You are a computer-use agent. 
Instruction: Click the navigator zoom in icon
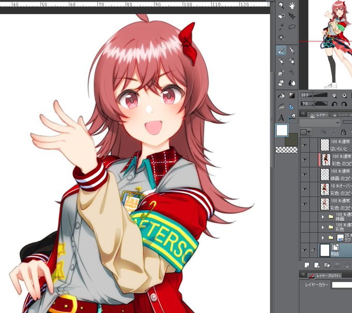344,96
